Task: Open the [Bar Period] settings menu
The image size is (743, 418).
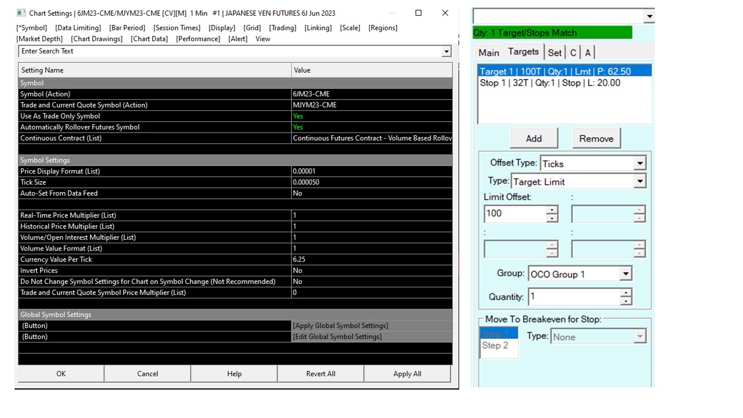Action: [x=127, y=28]
